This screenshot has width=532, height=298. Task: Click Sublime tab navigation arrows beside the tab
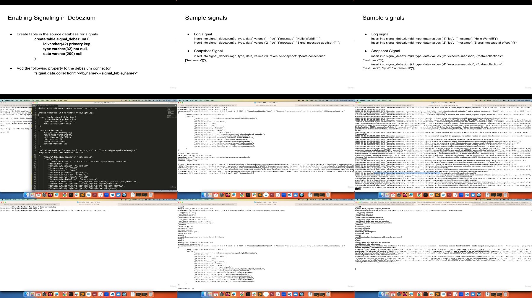(34, 106)
